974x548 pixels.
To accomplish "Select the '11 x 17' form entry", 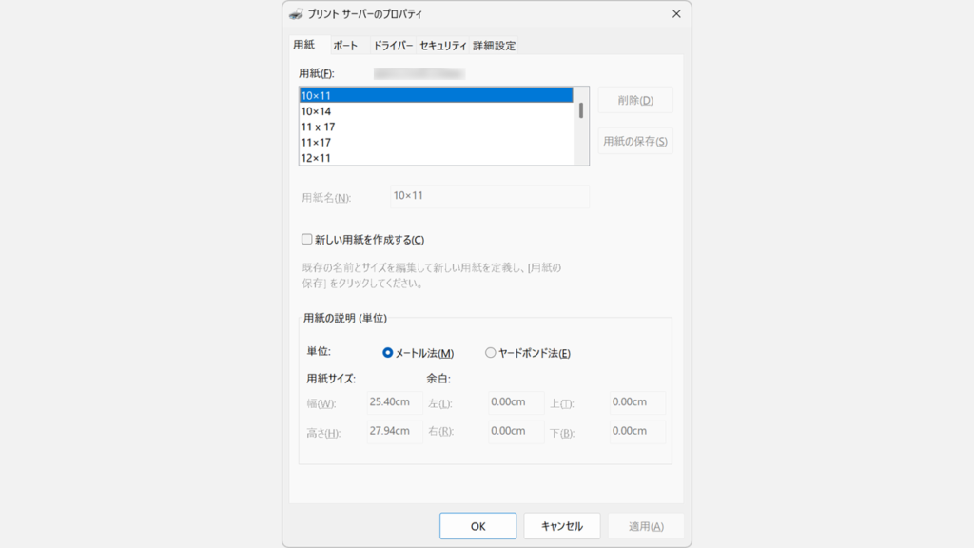I will pyautogui.click(x=436, y=127).
